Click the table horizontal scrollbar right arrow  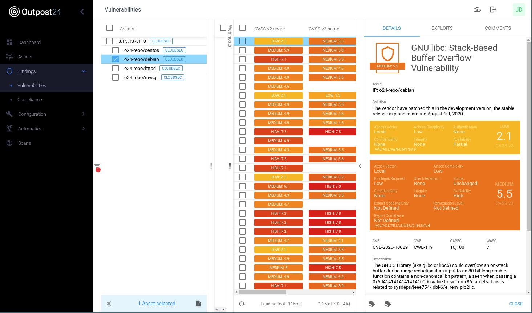pos(353,292)
